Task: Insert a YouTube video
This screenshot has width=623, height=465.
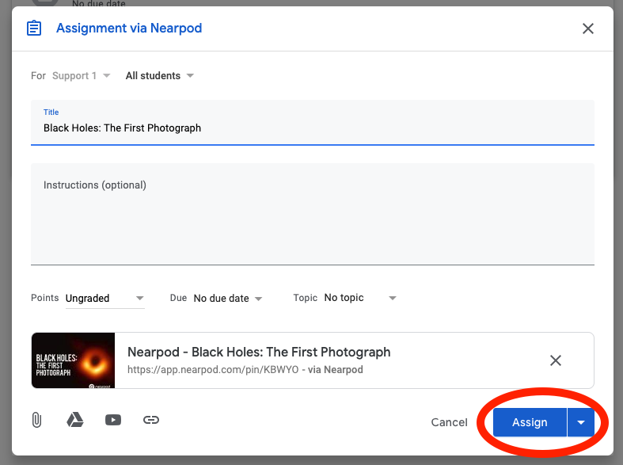Action: (113, 420)
